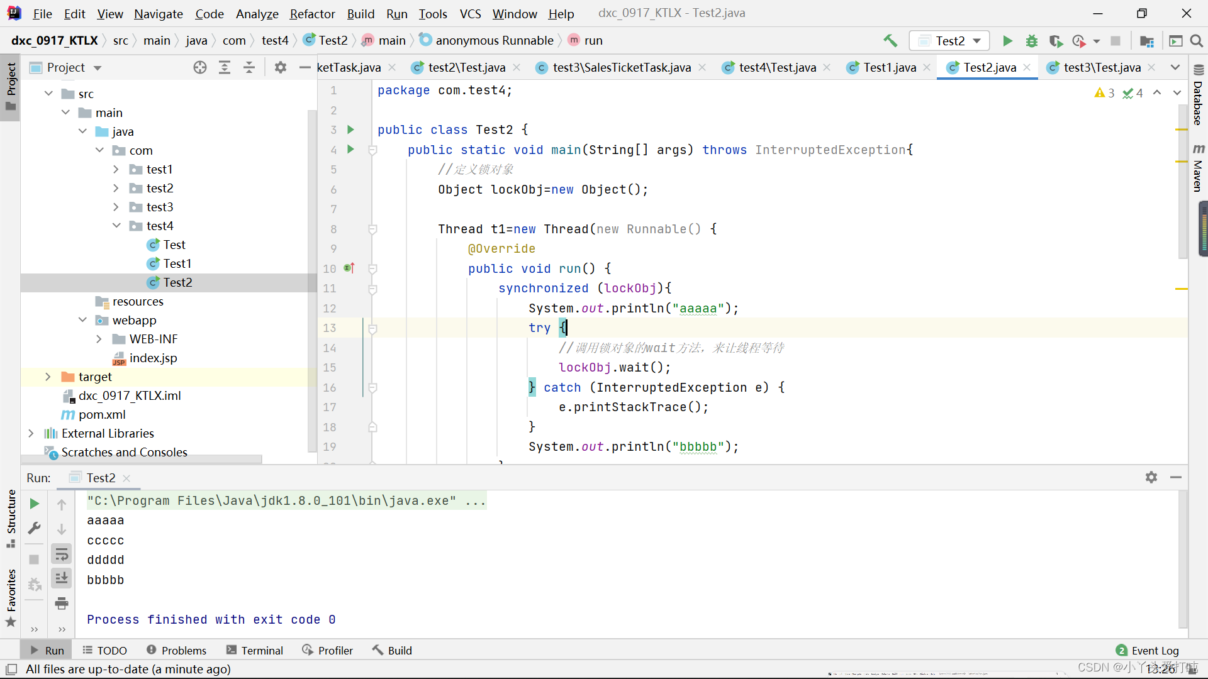Toggle scroll to end in Run console

(x=62, y=578)
